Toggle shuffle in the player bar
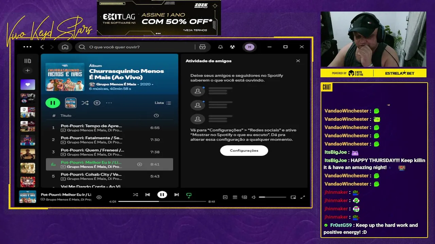 click(136, 195)
